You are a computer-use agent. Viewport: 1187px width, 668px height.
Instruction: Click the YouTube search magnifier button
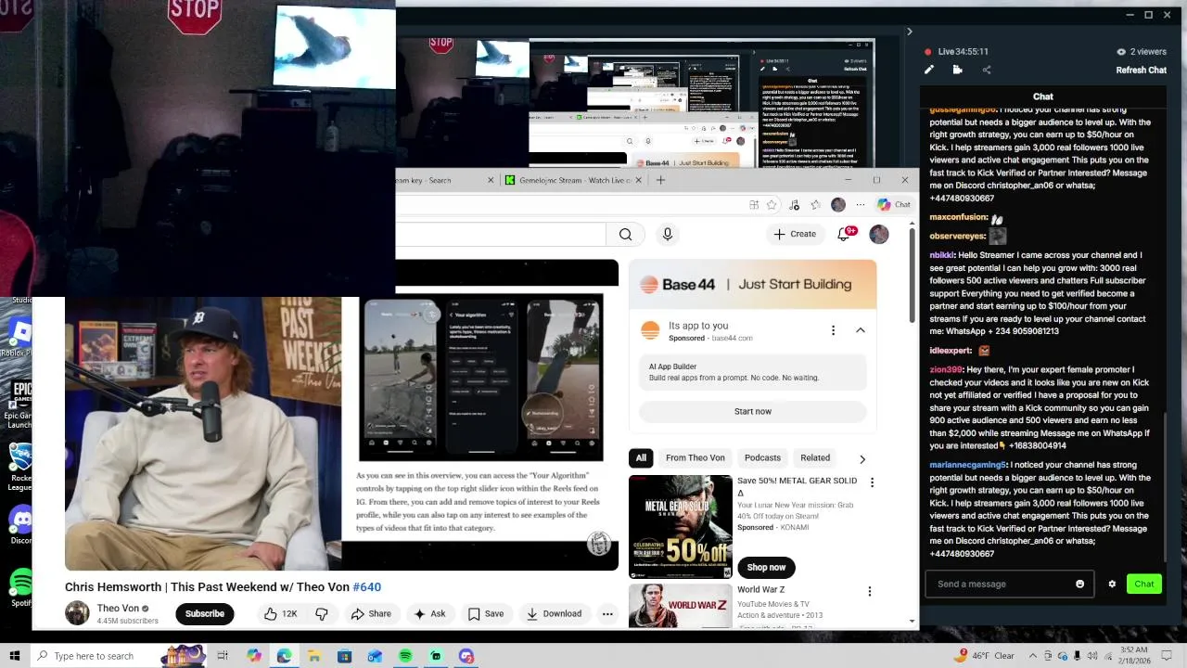(625, 234)
